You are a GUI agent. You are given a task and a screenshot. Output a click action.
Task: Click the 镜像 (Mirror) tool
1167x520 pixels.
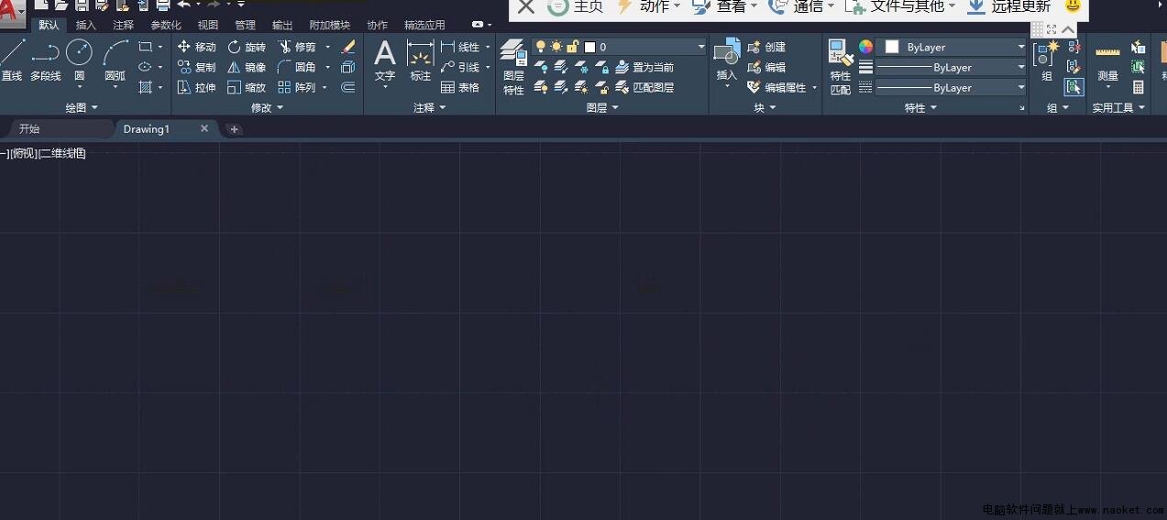[247, 67]
